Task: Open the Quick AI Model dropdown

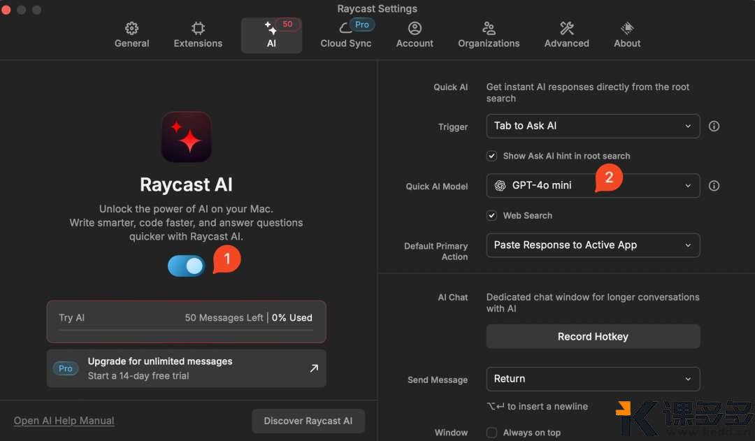Action: (593, 186)
